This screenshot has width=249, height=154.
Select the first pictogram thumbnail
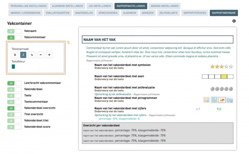coord(207,100)
